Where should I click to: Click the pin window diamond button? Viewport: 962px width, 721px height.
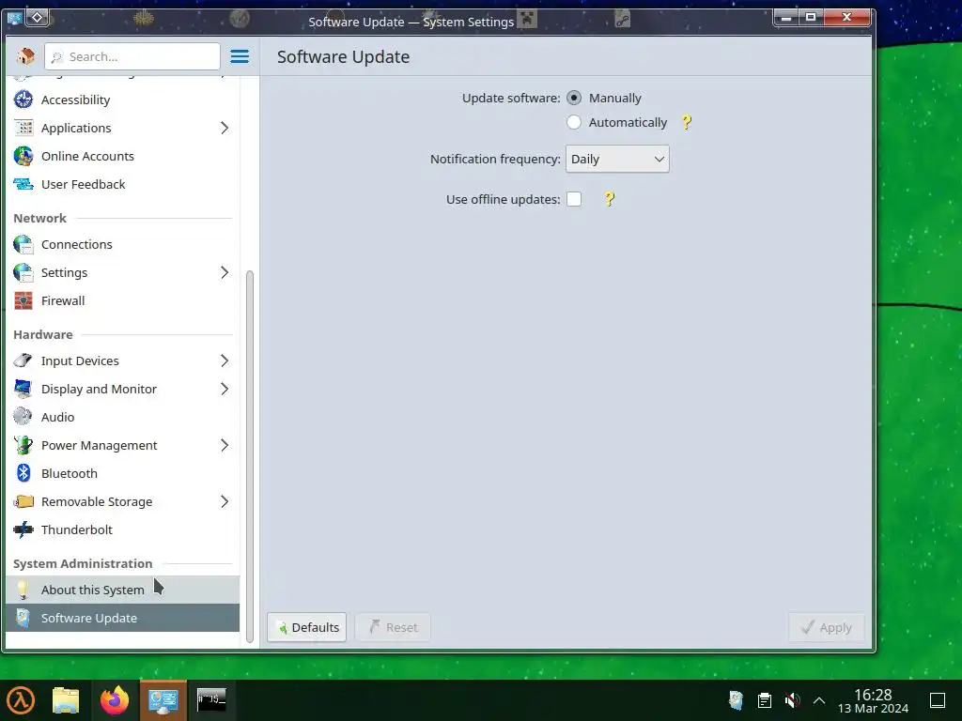point(38,18)
